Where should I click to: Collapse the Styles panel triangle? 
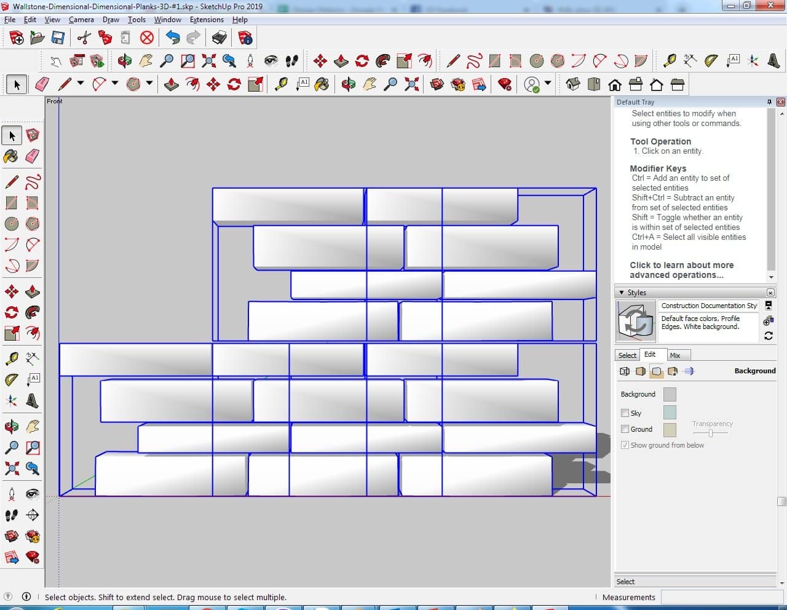tap(622, 293)
